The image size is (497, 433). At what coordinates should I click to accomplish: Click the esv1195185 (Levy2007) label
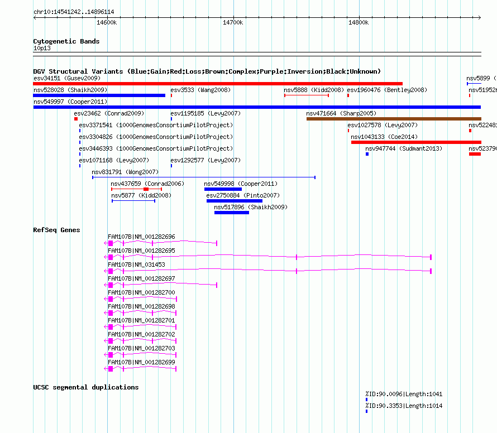(206, 113)
